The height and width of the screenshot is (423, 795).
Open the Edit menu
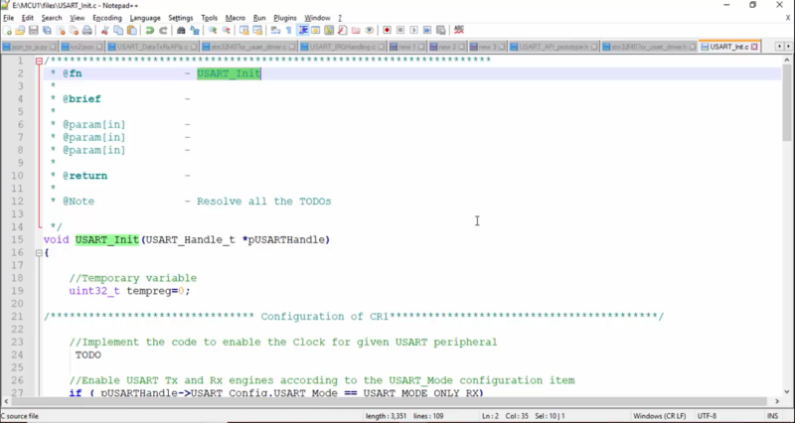28,18
